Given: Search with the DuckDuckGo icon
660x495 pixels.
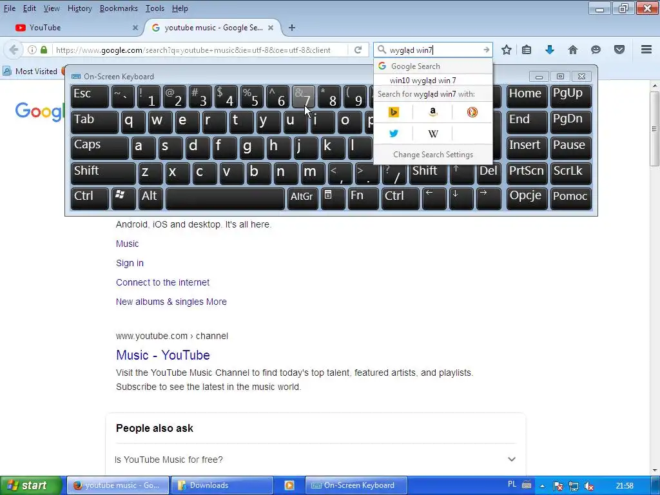Looking at the screenshot, I should pos(472,112).
